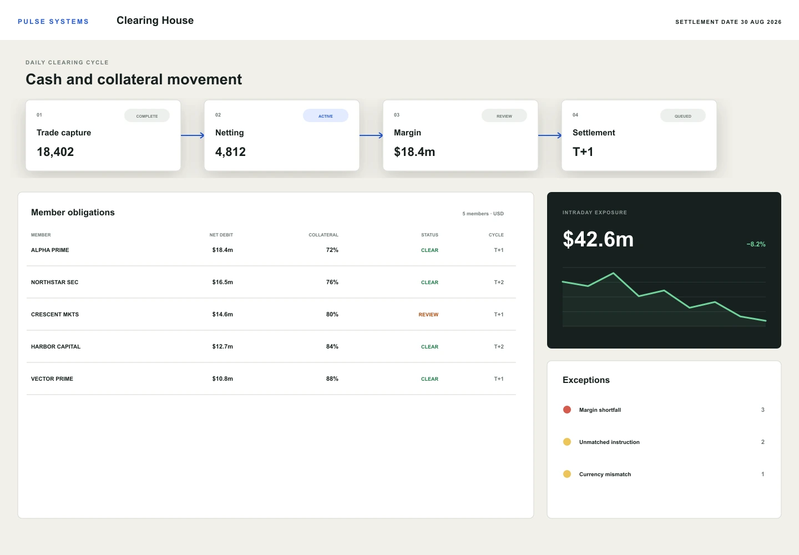The image size is (799, 555).
Task: Click the QUEUED status badge
Action: point(683,116)
